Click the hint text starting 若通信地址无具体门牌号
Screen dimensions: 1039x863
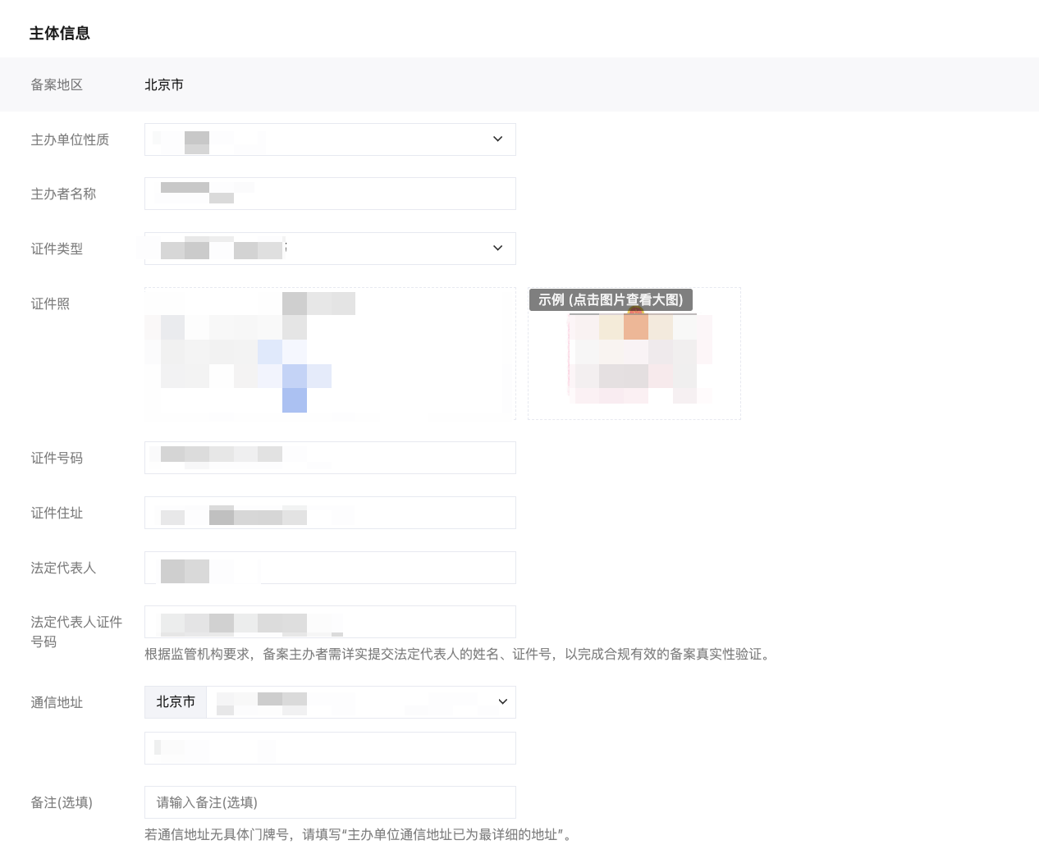(x=360, y=835)
